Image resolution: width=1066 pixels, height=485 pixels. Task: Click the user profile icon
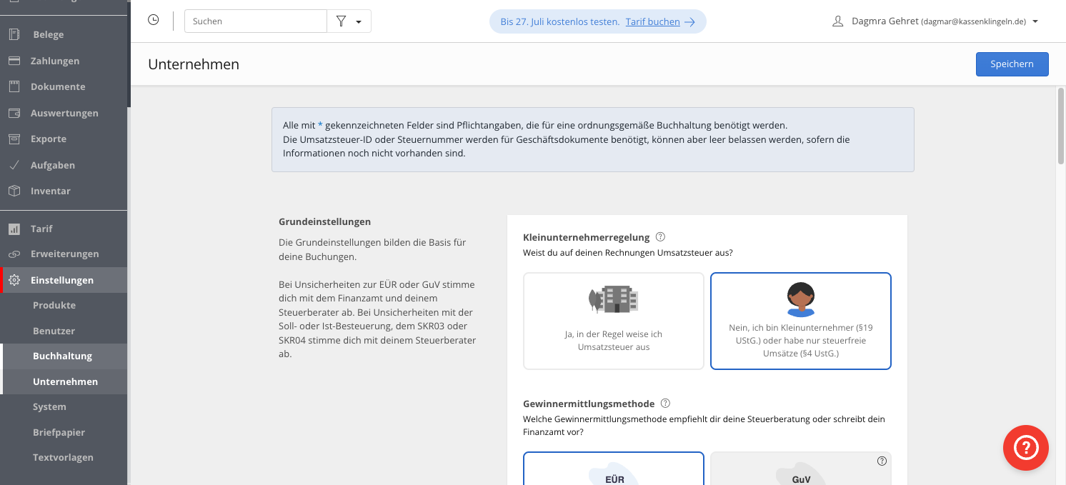838,21
